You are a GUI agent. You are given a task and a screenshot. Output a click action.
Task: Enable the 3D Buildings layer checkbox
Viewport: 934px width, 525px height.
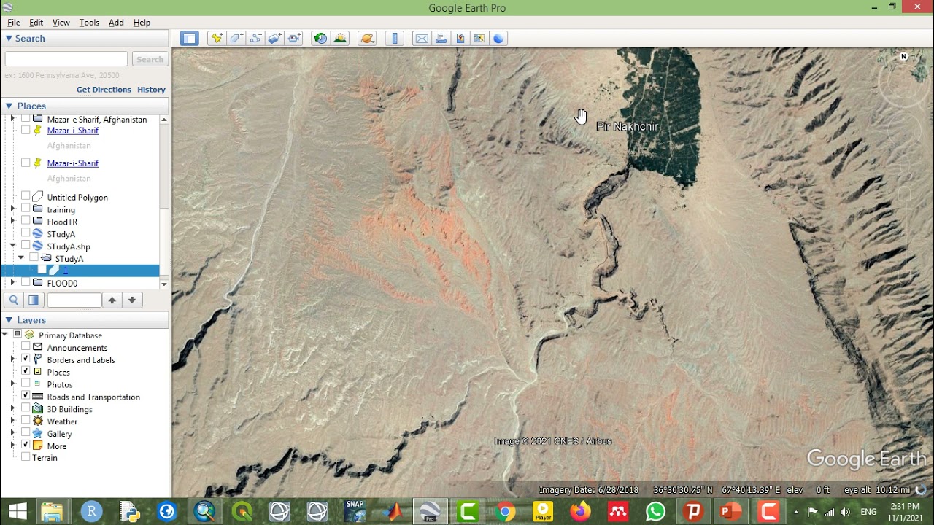point(26,409)
